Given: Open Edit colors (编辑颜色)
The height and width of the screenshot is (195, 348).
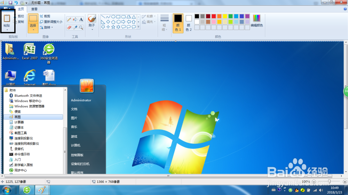Looking at the screenshot, I should [x=256, y=21].
